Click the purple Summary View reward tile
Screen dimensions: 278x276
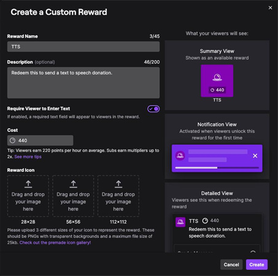click(x=217, y=81)
